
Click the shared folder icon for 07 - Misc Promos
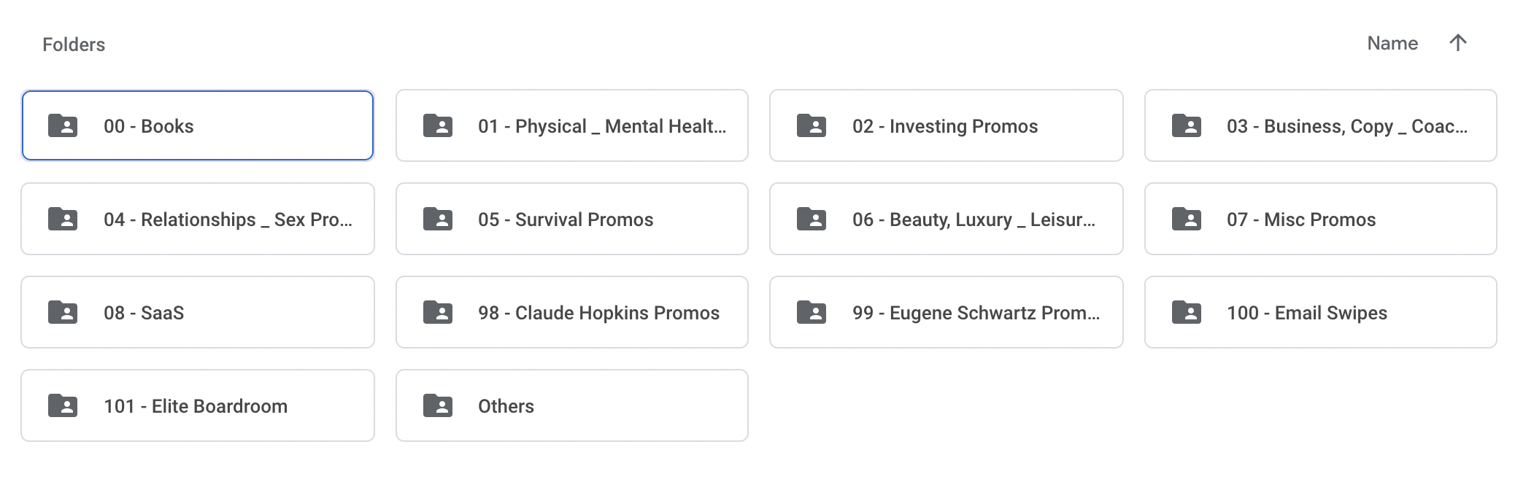pyautogui.click(x=1187, y=219)
